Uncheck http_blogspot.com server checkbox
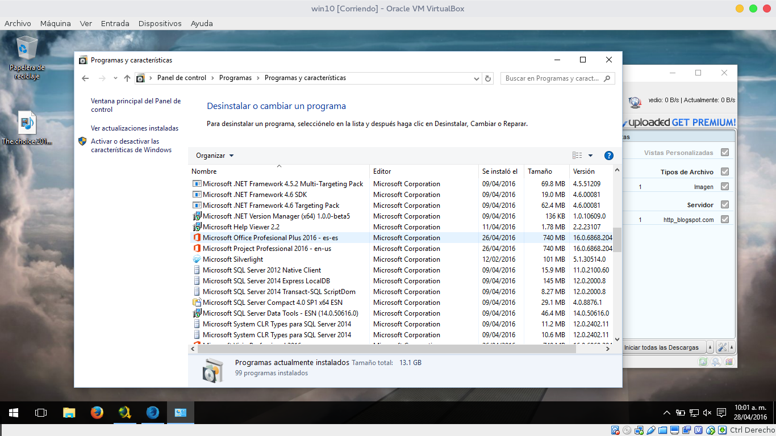Viewport: 776px width, 436px height. pos(724,219)
